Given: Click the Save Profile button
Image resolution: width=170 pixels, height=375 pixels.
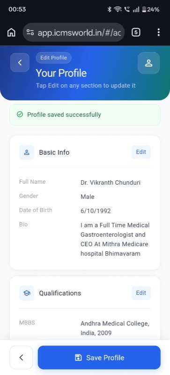Looking at the screenshot, I should (99, 358).
